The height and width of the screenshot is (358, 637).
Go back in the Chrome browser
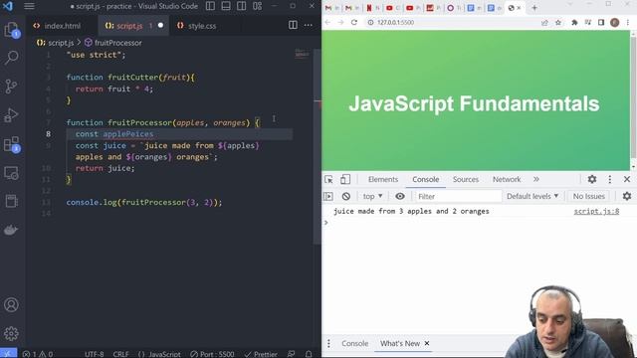click(327, 22)
